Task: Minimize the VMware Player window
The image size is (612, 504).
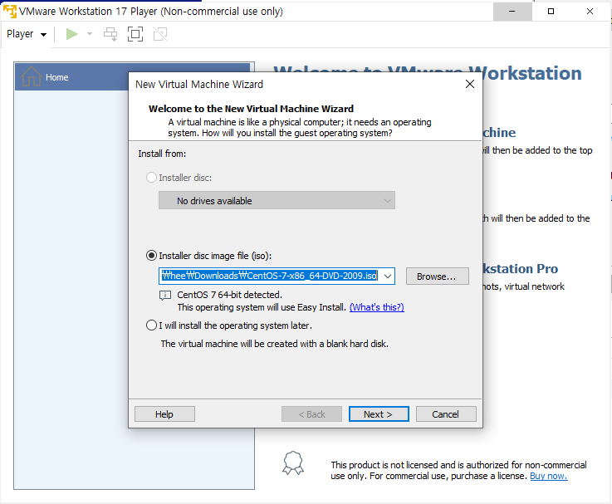Action: click(x=512, y=11)
